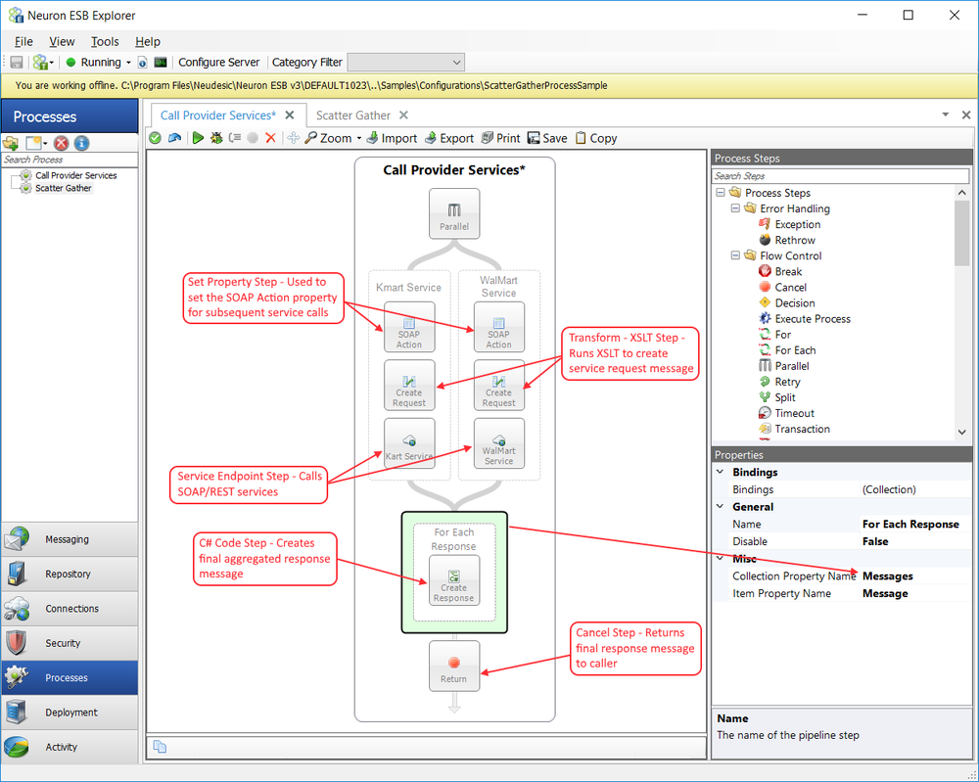Collapse the Process Steps root node

coord(720,193)
